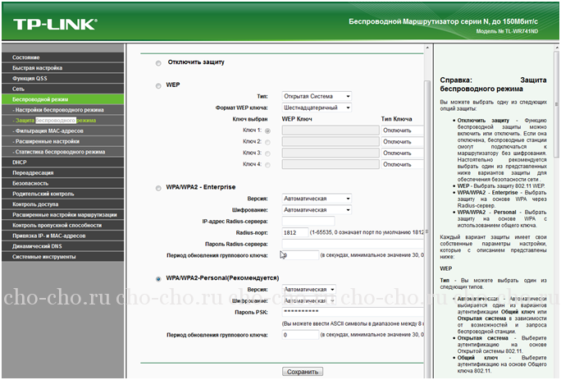Click the 'IP-адрес Radius-сервера' field
Screen dimensions: 561x380
(x=308, y=221)
